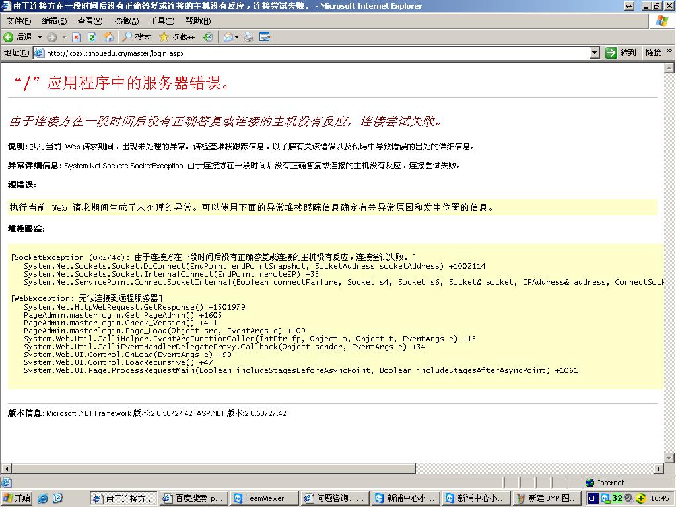This screenshot has height=507, width=676.
Task: Click the Refresh page icon
Action: [92, 37]
